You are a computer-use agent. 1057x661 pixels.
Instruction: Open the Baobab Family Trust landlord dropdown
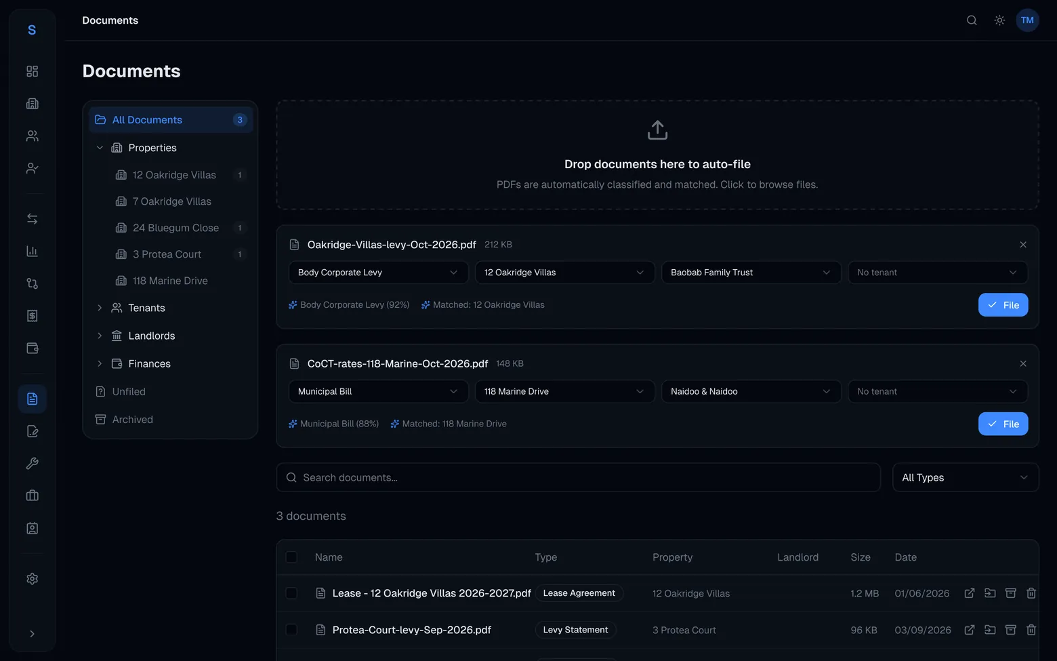(751, 273)
